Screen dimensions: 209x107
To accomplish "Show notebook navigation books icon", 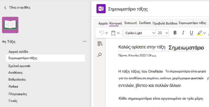I will [x=100, y=44].
